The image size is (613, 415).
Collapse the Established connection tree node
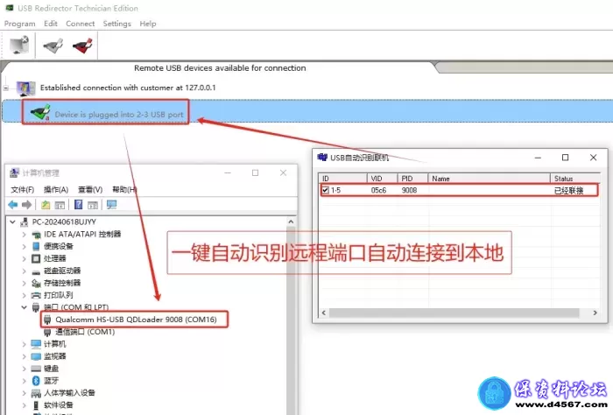[x=6, y=88]
